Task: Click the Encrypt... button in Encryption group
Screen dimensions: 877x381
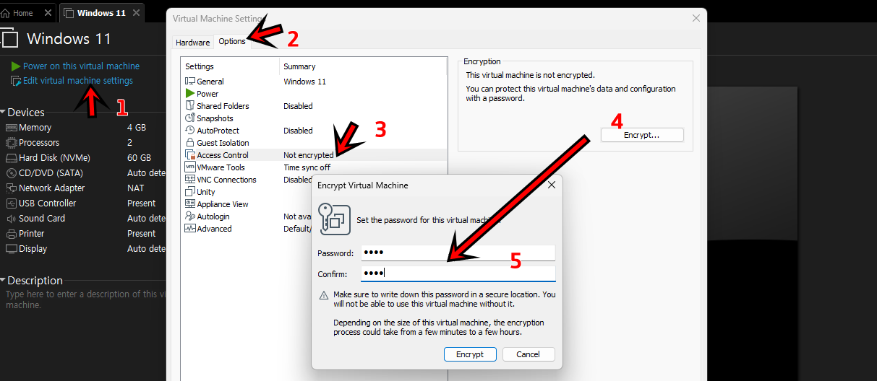Action: [642, 135]
